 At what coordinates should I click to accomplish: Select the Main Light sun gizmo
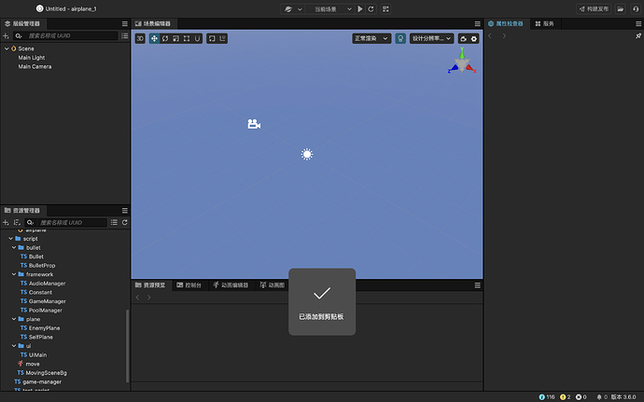click(x=307, y=155)
